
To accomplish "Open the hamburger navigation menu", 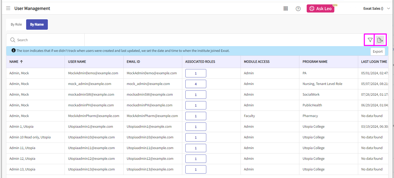I will (8, 8).
